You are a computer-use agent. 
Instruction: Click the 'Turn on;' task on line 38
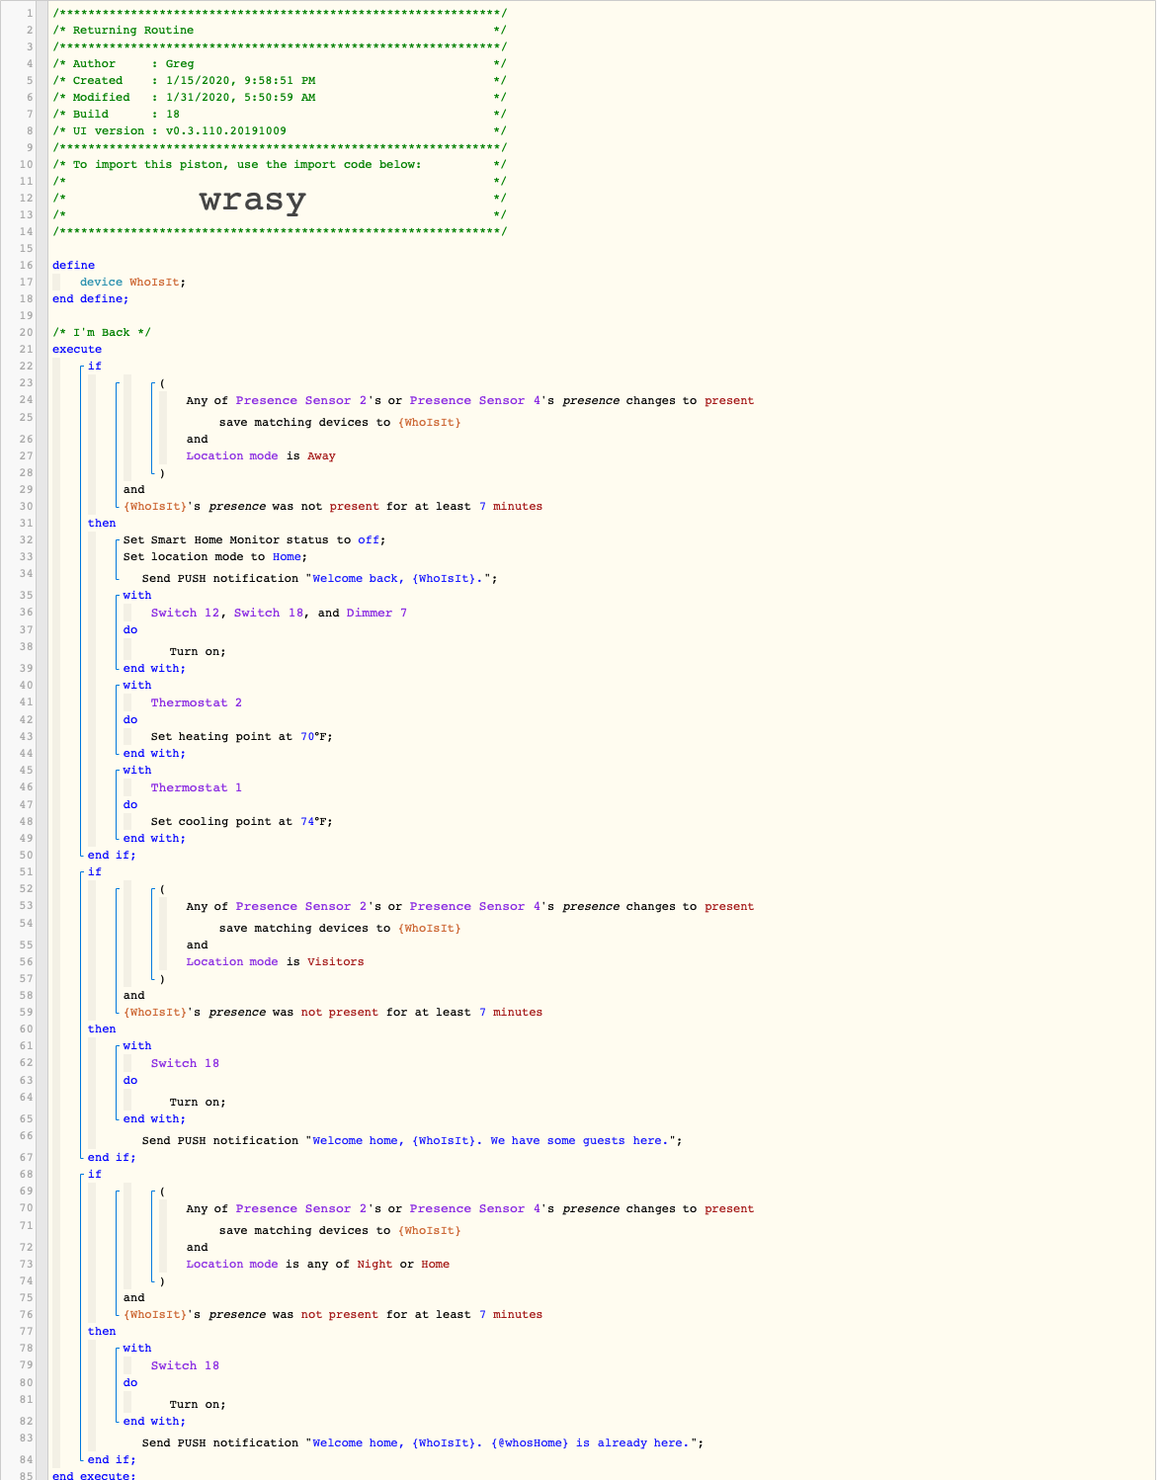[198, 652]
